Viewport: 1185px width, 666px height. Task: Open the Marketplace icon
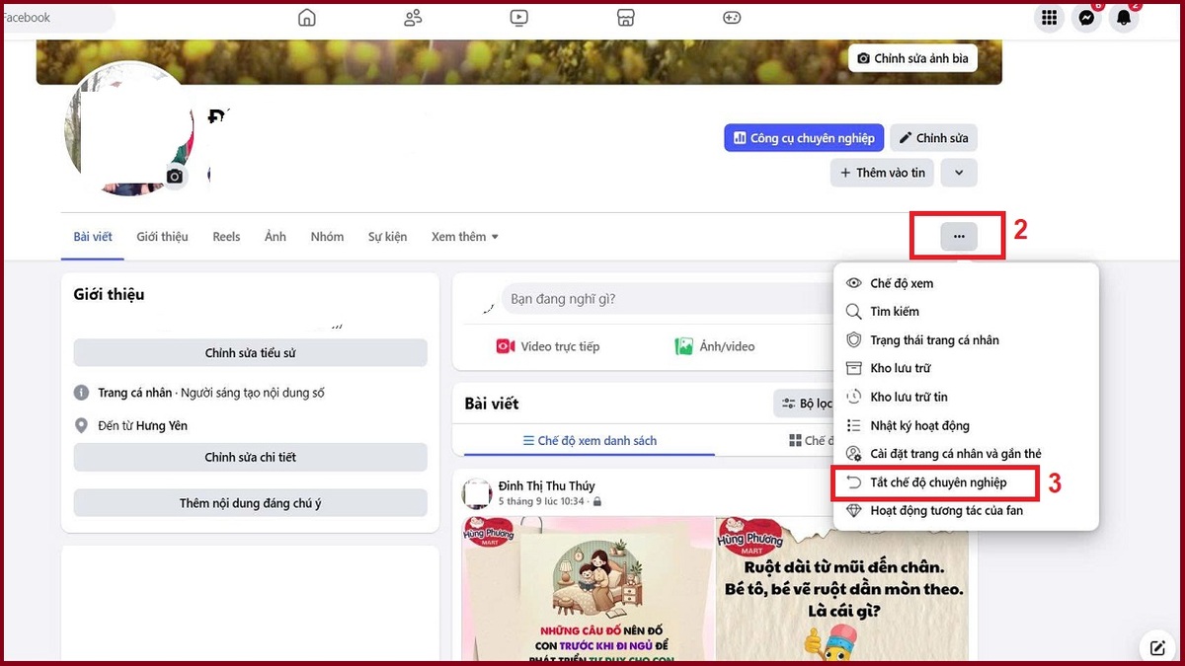coord(625,18)
